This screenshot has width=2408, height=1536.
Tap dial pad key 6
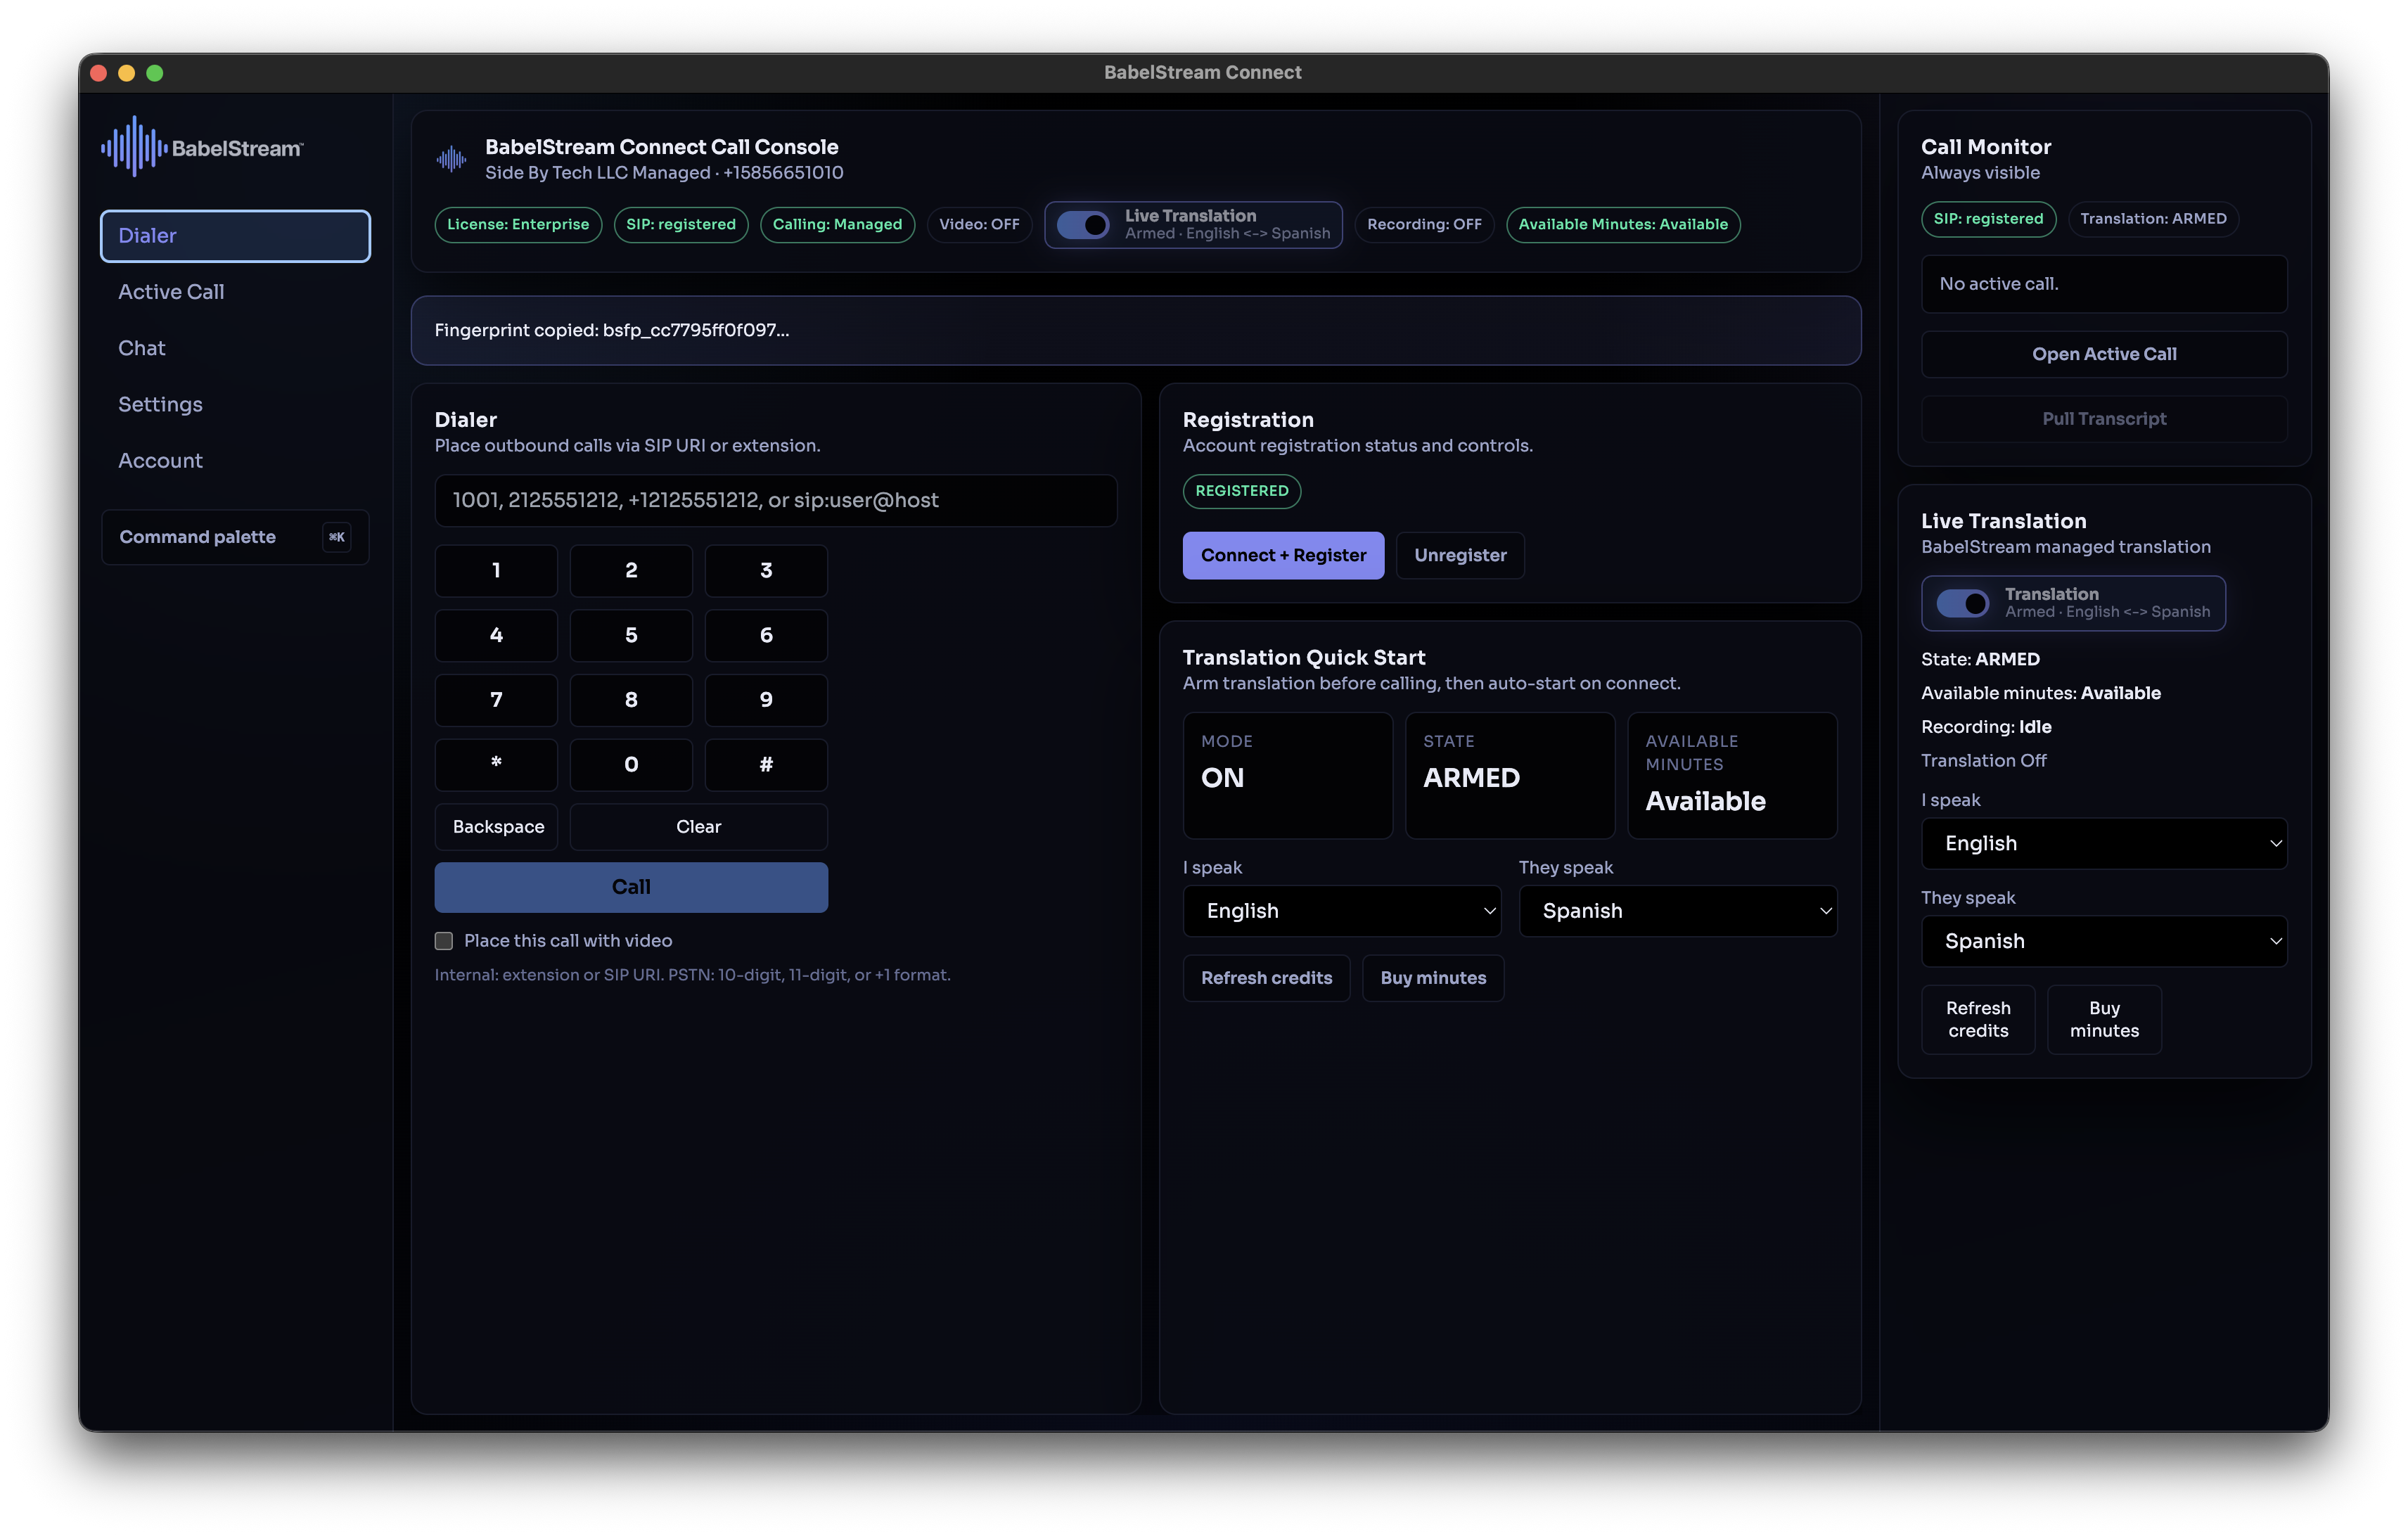(x=766, y=635)
